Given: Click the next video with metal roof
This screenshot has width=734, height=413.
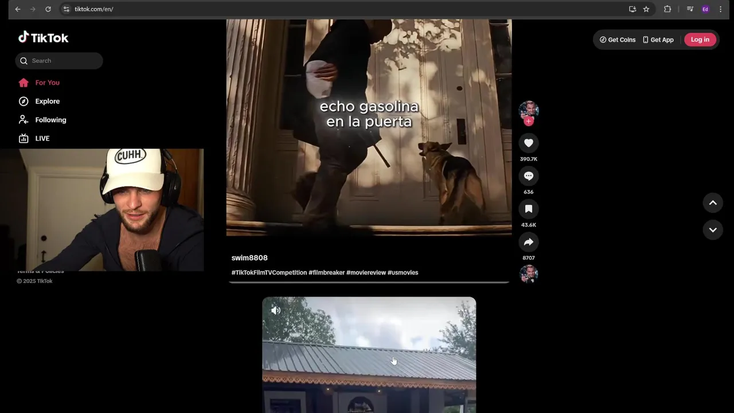Looking at the screenshot, I should coord(369,354).
